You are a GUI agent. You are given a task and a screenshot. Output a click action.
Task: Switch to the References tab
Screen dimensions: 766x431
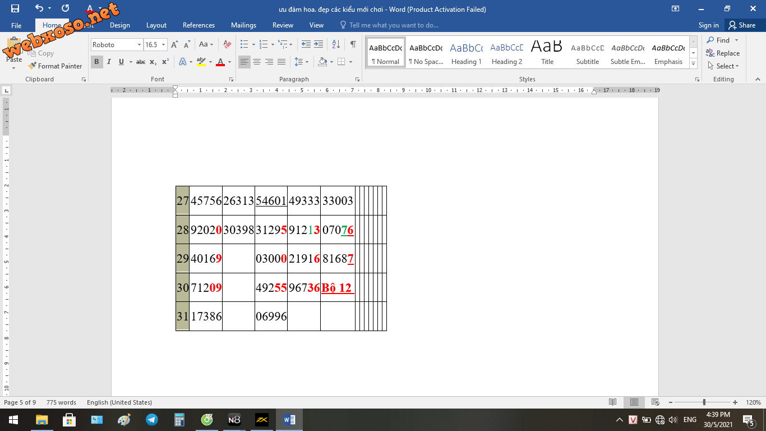[199, 25]
